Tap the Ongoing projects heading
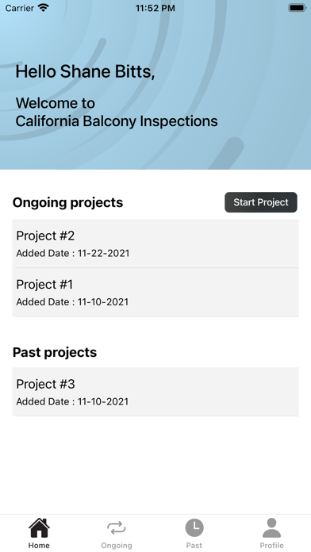 tap(68, 203)
